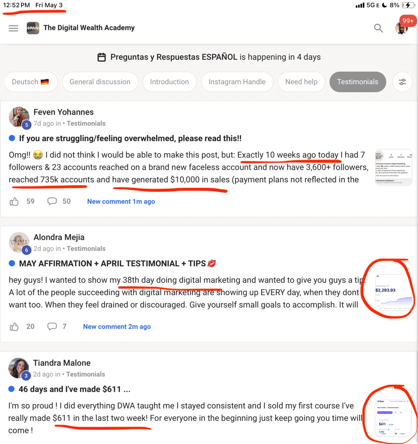
Task: Open comments on Feven Yohannes' post
Action: tap(52, 201)
